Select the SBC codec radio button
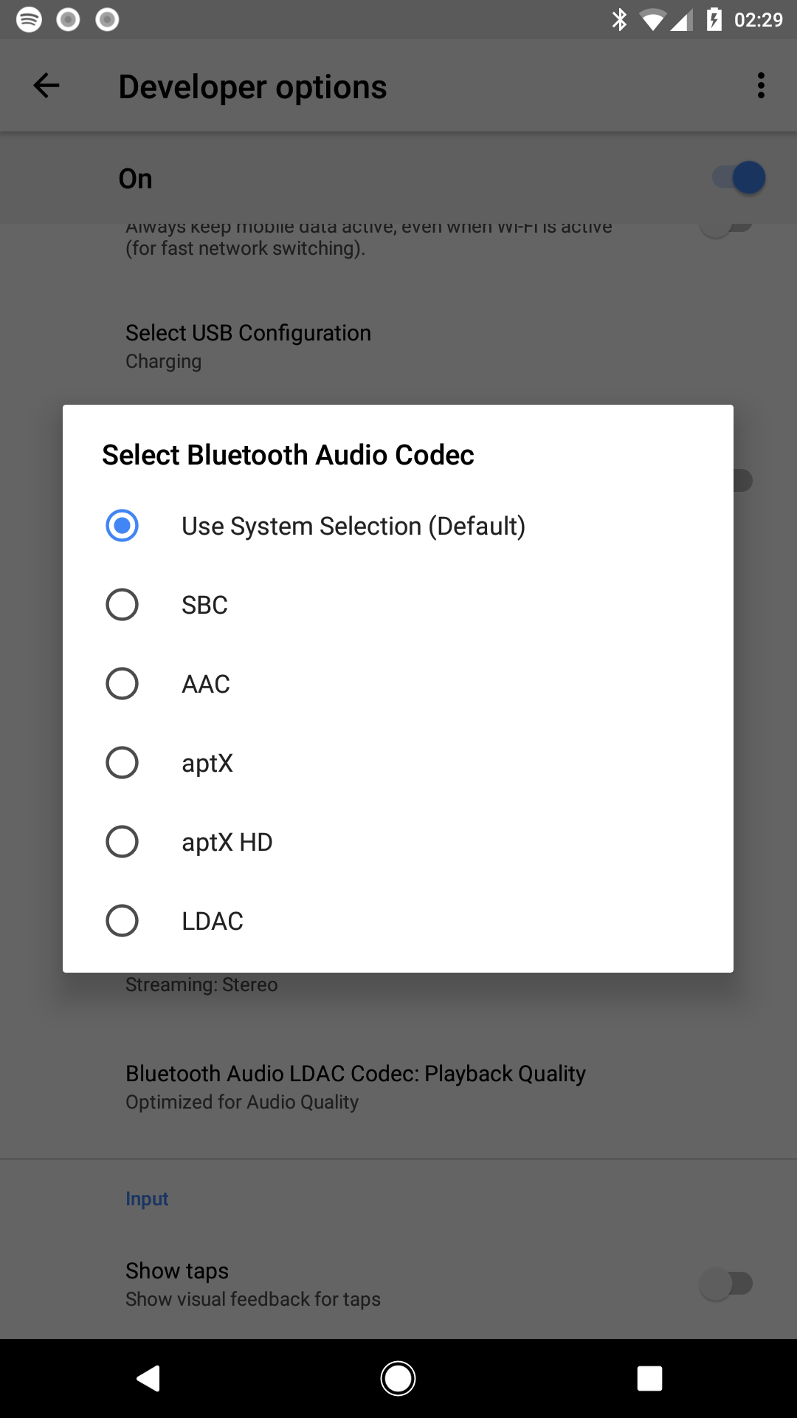This screenshot has width=797, height=1418. pos(123,605)
